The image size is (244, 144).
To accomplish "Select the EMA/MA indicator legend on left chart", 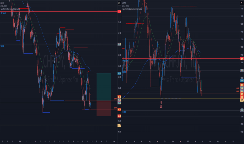I will [x=2, y=3].
